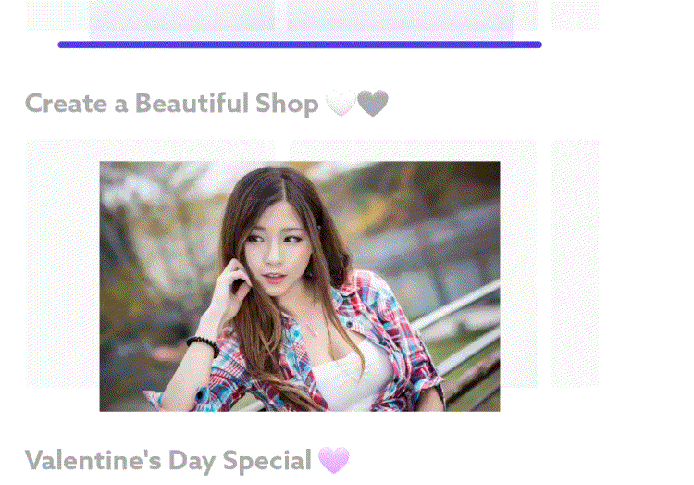Click the purple heart beside Valentine's Day Special
The width and height of the screenshot is (694, 485).
(334, 460)
